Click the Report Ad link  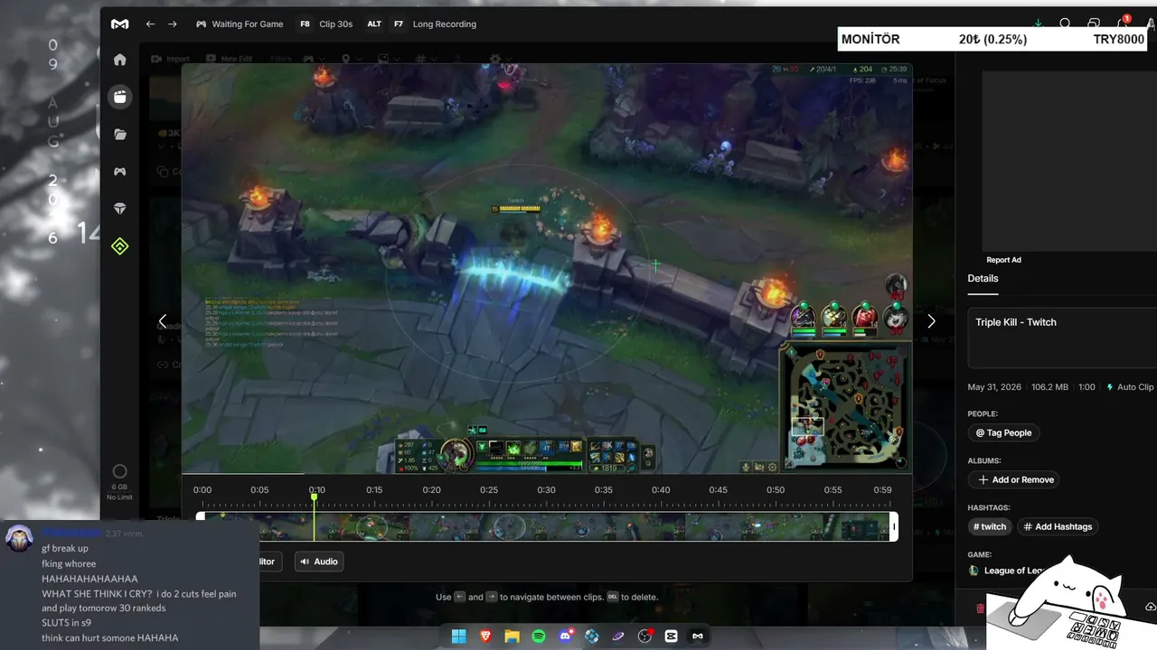click(1003, 260)
